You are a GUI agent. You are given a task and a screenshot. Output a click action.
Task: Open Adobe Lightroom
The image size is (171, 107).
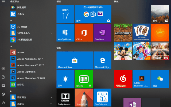click(x=31, y=72)
